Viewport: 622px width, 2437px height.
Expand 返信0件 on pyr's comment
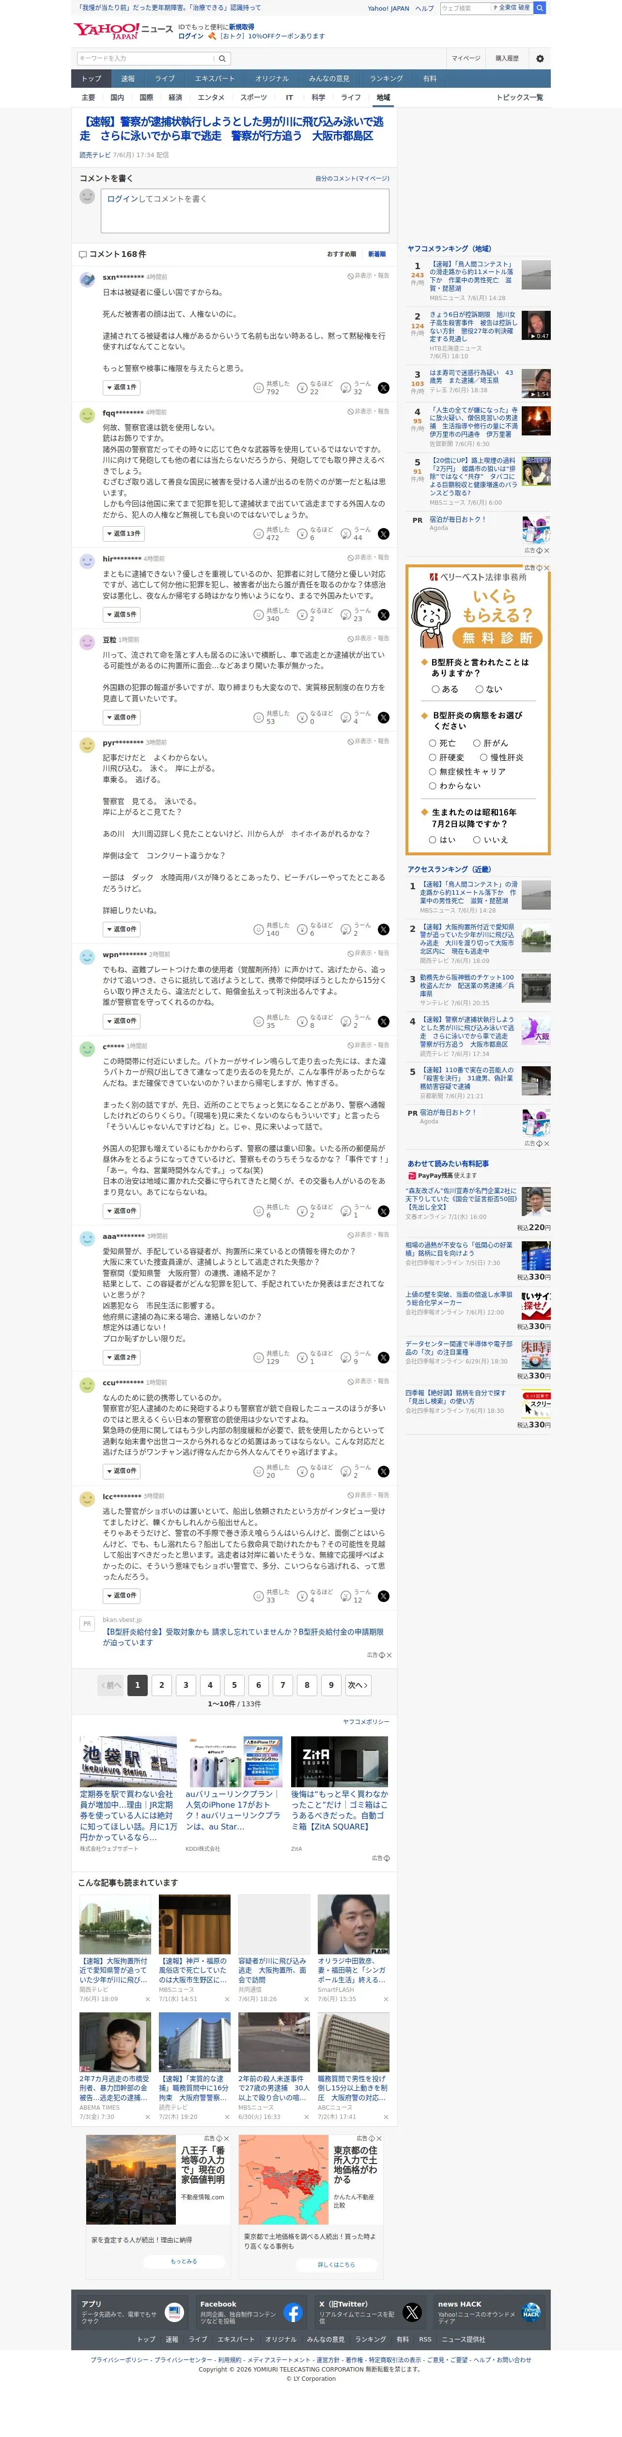122,929
